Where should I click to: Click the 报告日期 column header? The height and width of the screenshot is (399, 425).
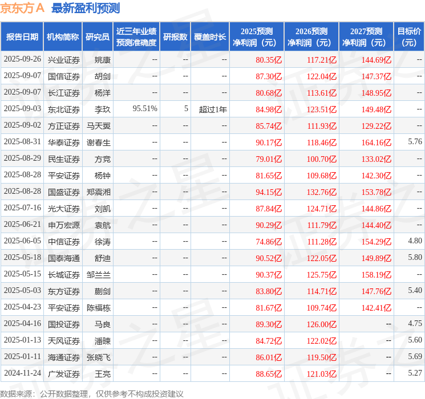[x=22, y=37]
